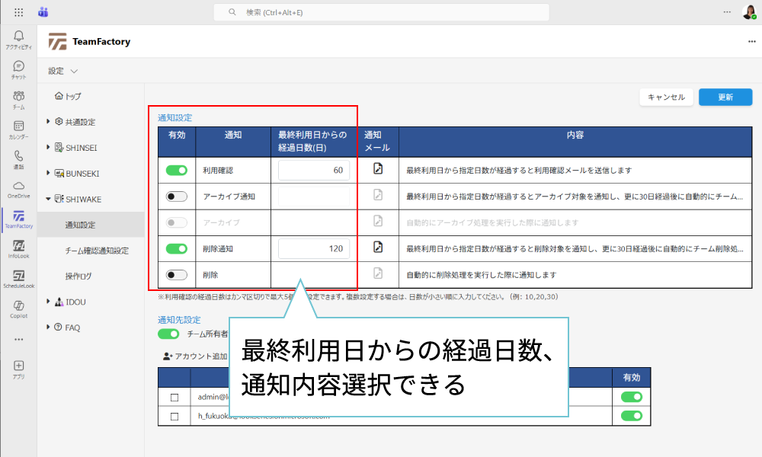Click the notification mail icon for 削除通知
762x457 pixels.
[377, 248]
